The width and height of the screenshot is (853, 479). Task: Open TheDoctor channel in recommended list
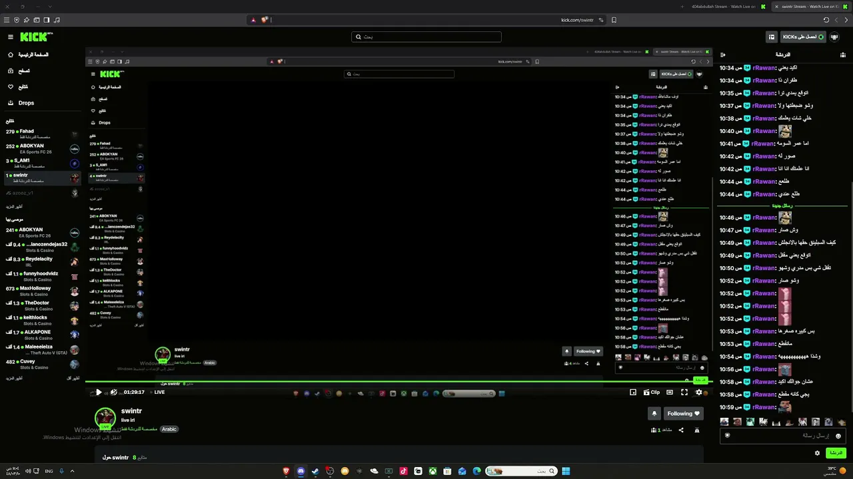coord(42,306)
